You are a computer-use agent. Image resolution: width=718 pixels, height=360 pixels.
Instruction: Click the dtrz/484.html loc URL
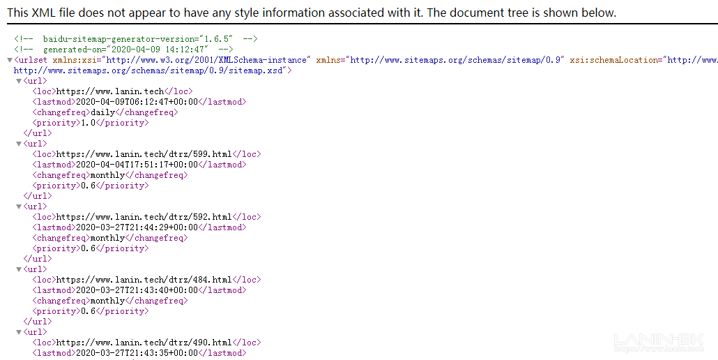[x=144, y=280]
